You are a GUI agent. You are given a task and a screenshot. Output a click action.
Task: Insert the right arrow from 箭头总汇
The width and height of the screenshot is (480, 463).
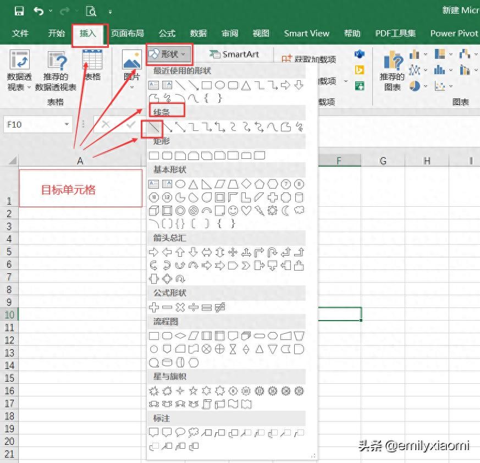click(x=153, y=252)
